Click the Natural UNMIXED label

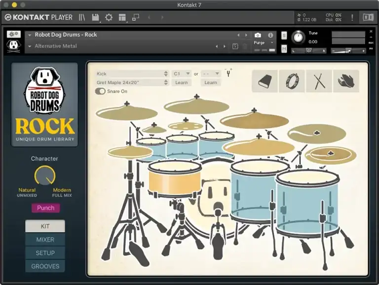[x=27, y=192]
